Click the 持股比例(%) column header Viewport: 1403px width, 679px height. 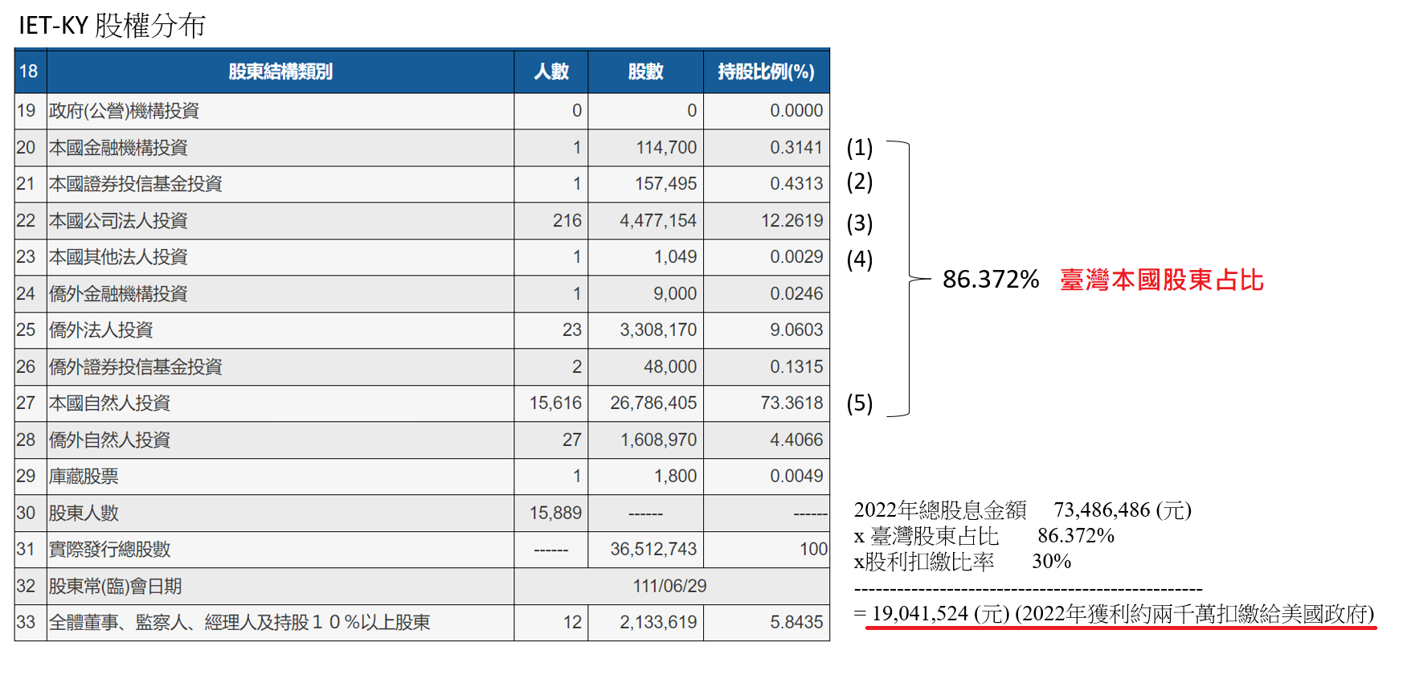[767, 72]
